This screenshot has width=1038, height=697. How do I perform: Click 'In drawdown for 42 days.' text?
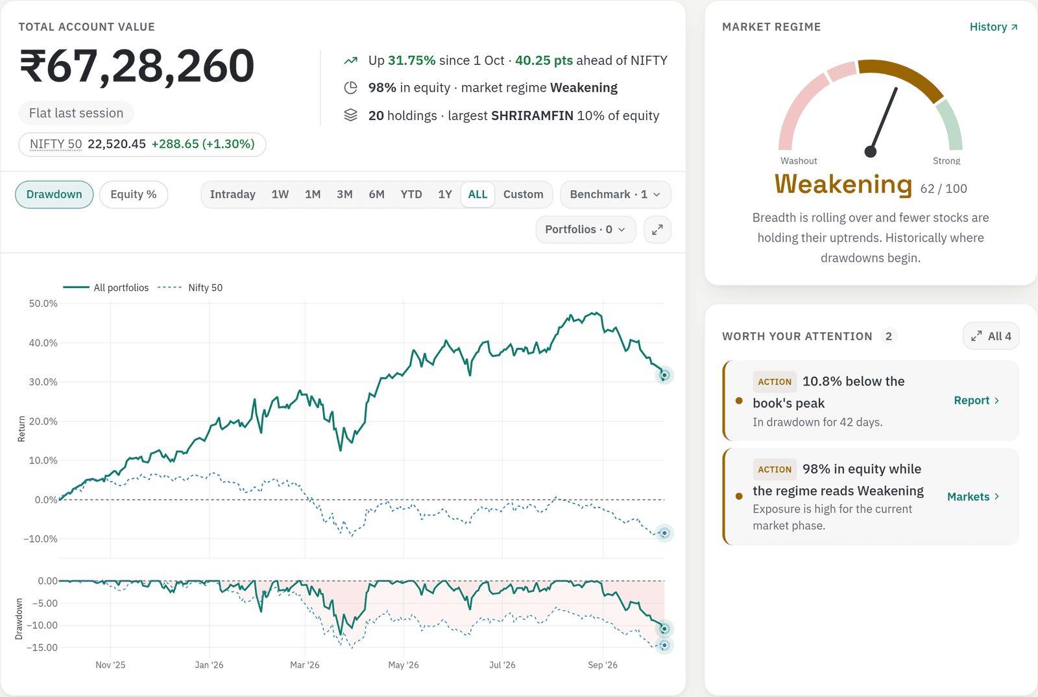pos(817,422)
